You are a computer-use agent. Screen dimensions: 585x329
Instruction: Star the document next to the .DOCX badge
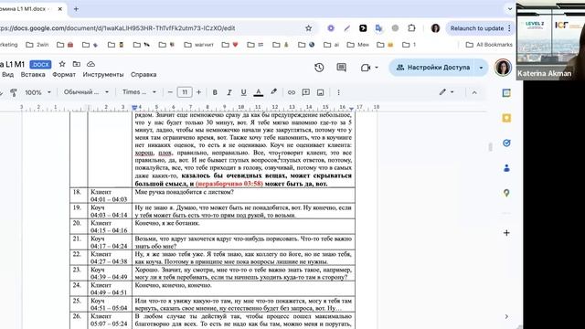[x=62, y=64]
